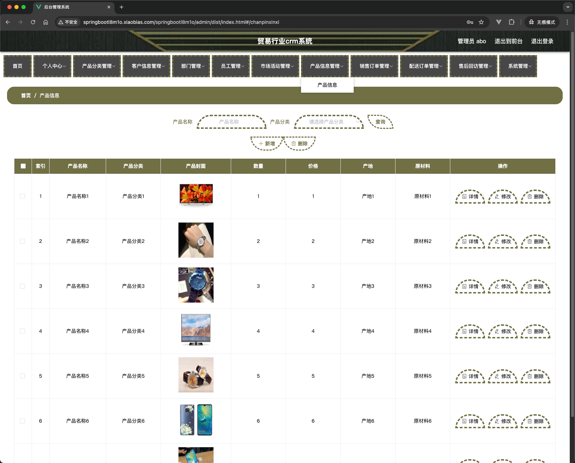
Task: Click 删除 for 产品名称2
Action: coord(535,242)
